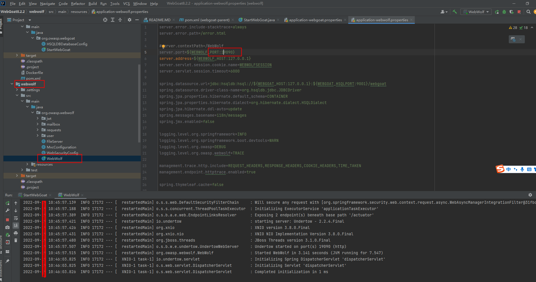The image size is (536, 282).
Task: Print the console output
Action: [x=16, y=233]
